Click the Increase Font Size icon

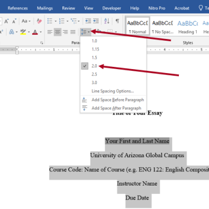(7, 21)
